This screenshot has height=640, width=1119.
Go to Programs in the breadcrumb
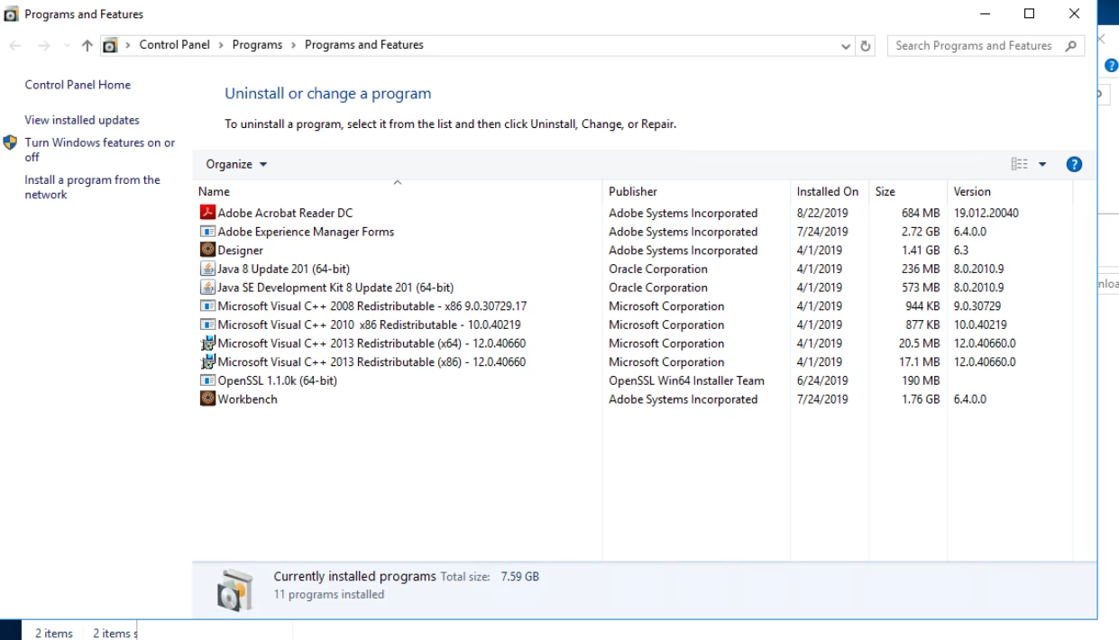point(257,45)
